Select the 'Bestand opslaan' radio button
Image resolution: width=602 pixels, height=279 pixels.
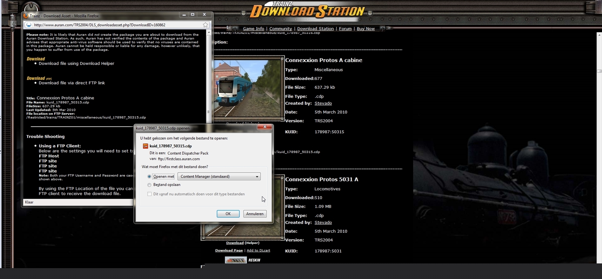(149, 185)
